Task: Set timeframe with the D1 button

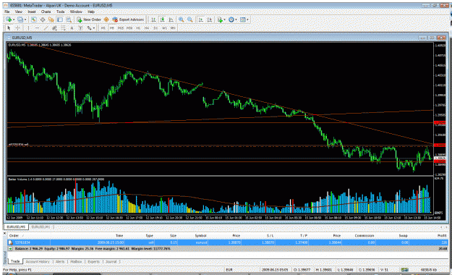Action: [155, 28]
